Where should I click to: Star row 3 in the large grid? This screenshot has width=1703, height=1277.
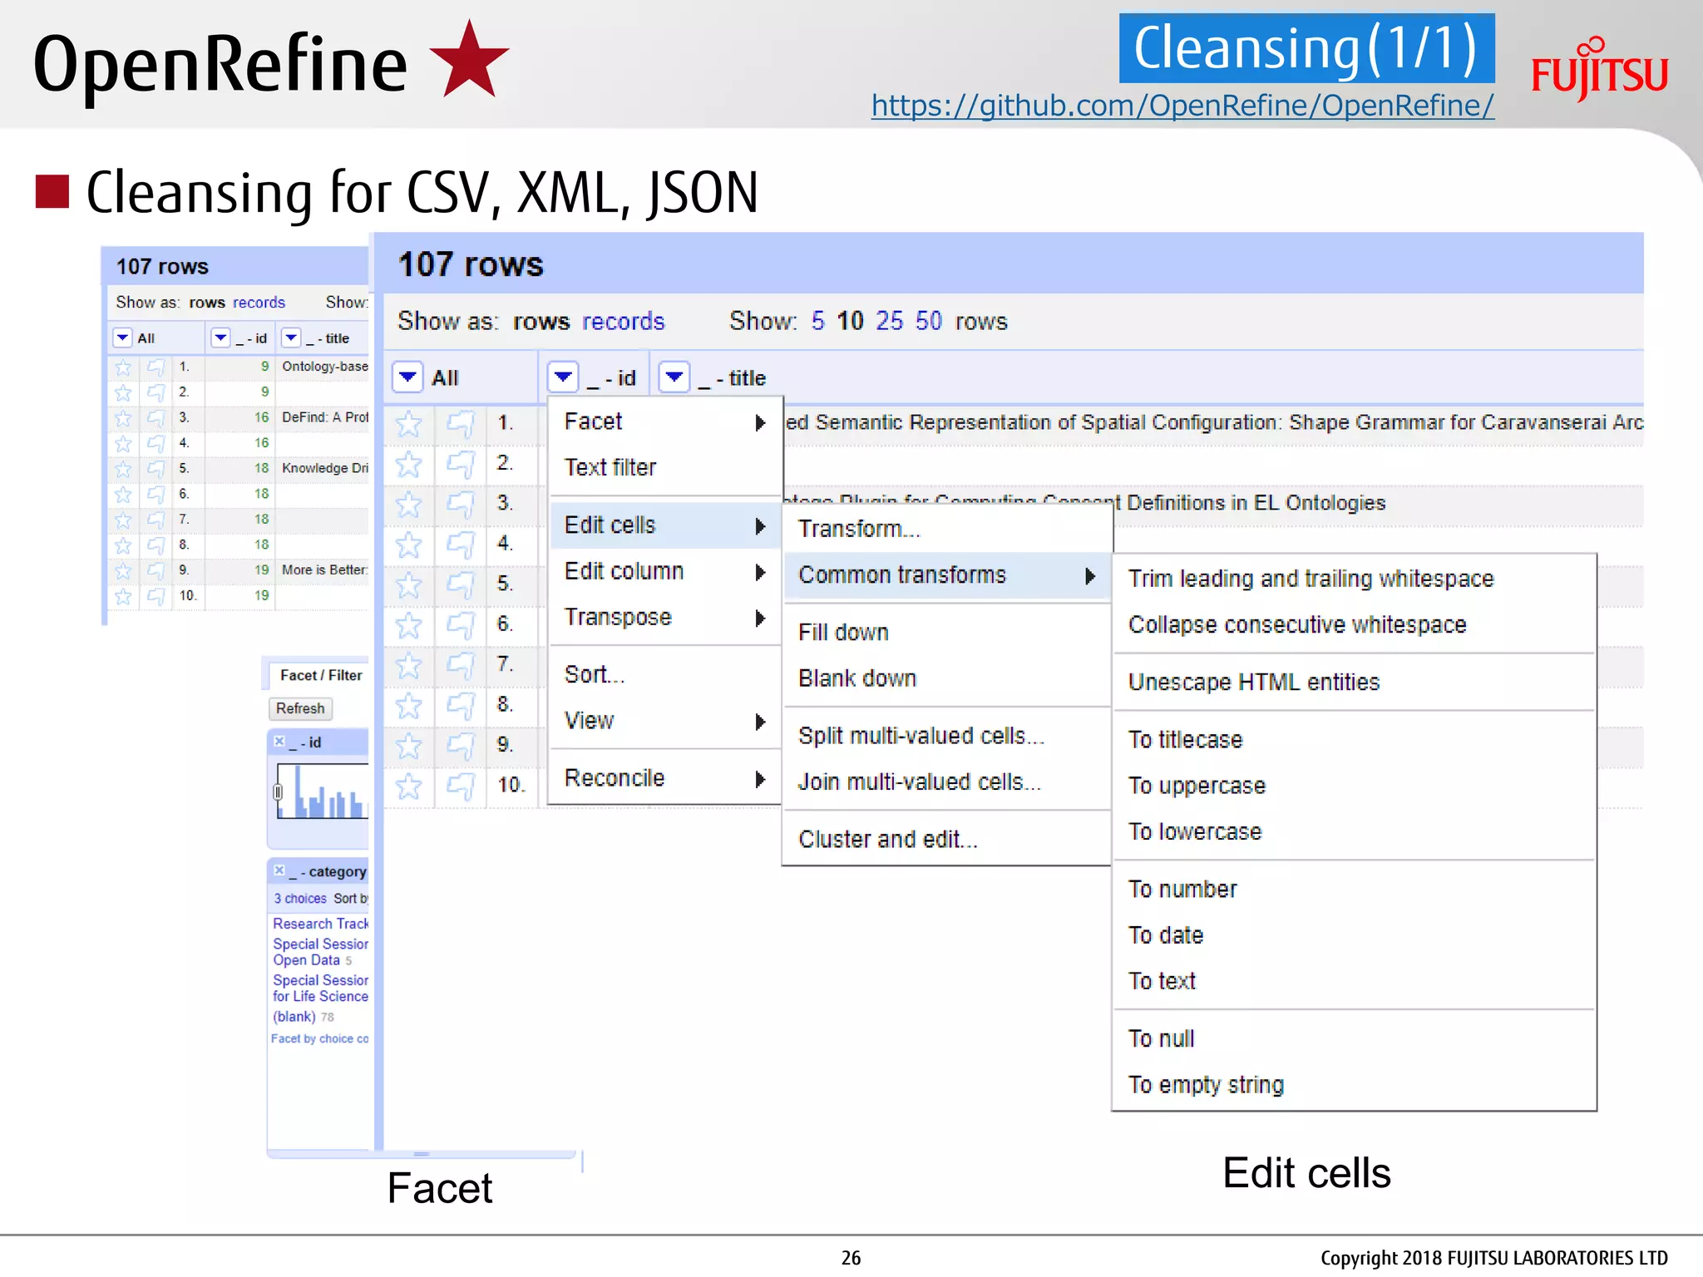[408, 505]
